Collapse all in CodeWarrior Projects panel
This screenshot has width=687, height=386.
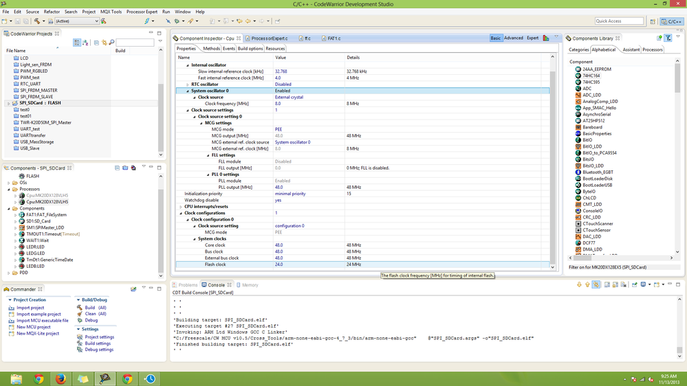[x=96, y=43]
